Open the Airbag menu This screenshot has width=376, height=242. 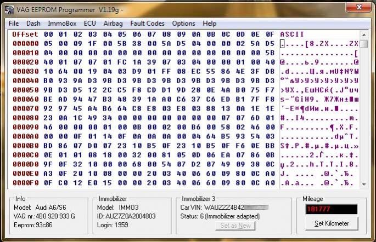point(113,24)
